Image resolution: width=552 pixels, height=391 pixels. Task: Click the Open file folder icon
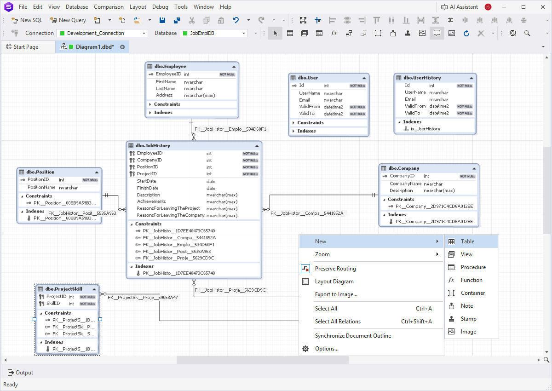(137, 20)
